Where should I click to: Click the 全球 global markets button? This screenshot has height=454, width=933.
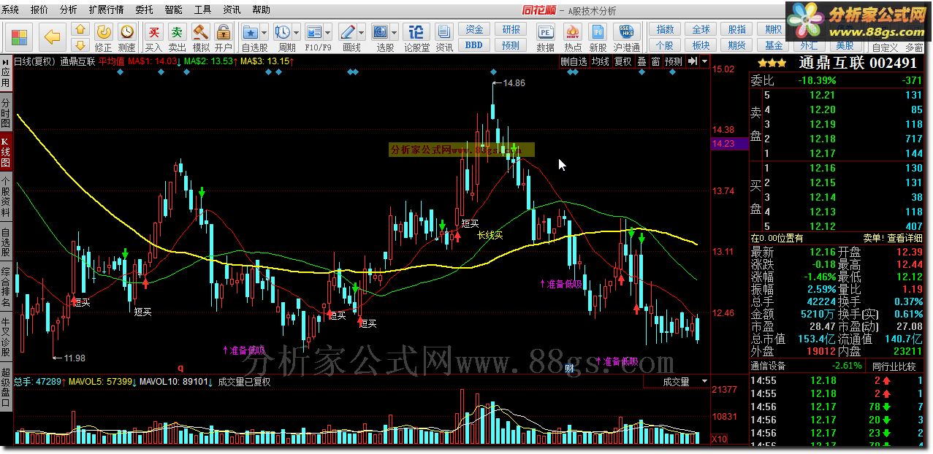[701, 29]
